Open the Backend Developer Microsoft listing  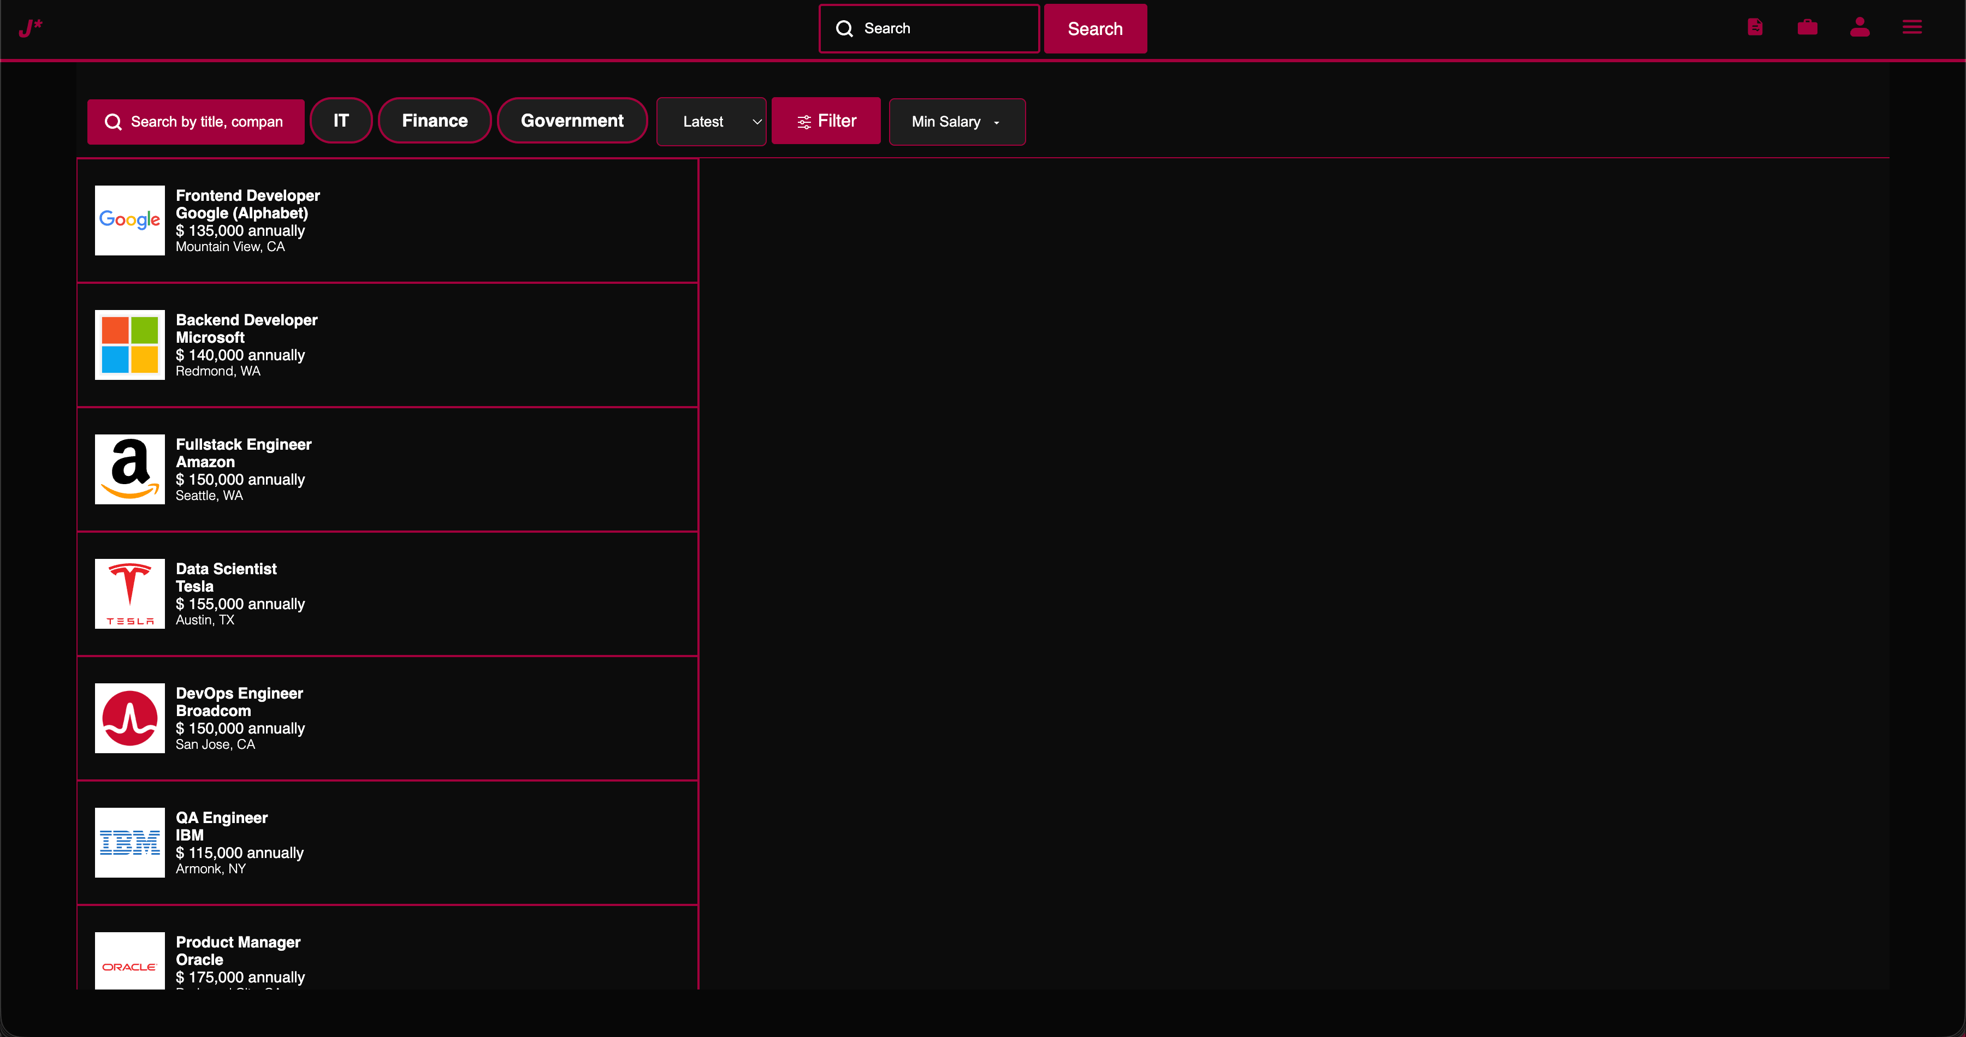click(388, 344)
